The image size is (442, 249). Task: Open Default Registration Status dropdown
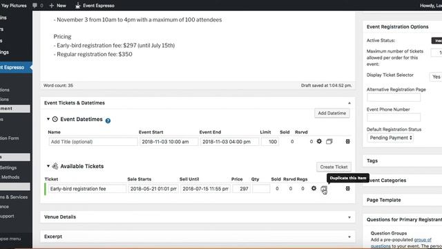[x=390, y=138]
